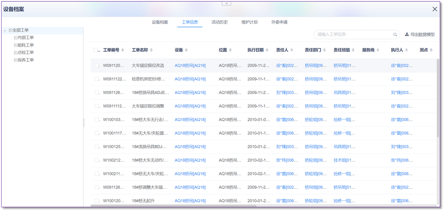The height and width of the screenshot is (211, 444).
Task: Collapse the 全部工单 tree node arrow
Action: (5, 31)
